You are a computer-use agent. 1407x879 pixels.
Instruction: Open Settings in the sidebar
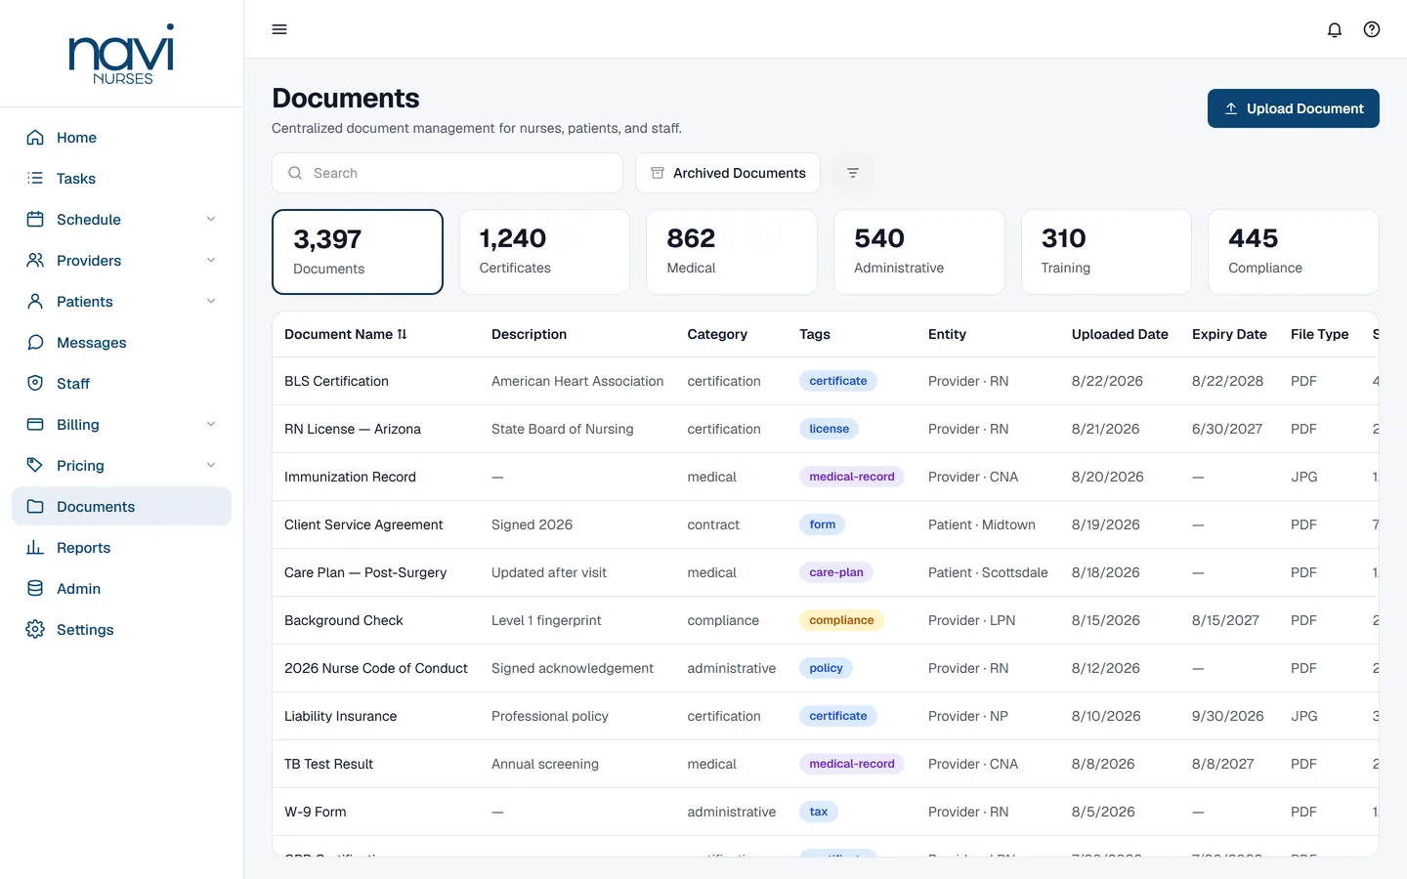pyautogui.click(x=121, y=630)
